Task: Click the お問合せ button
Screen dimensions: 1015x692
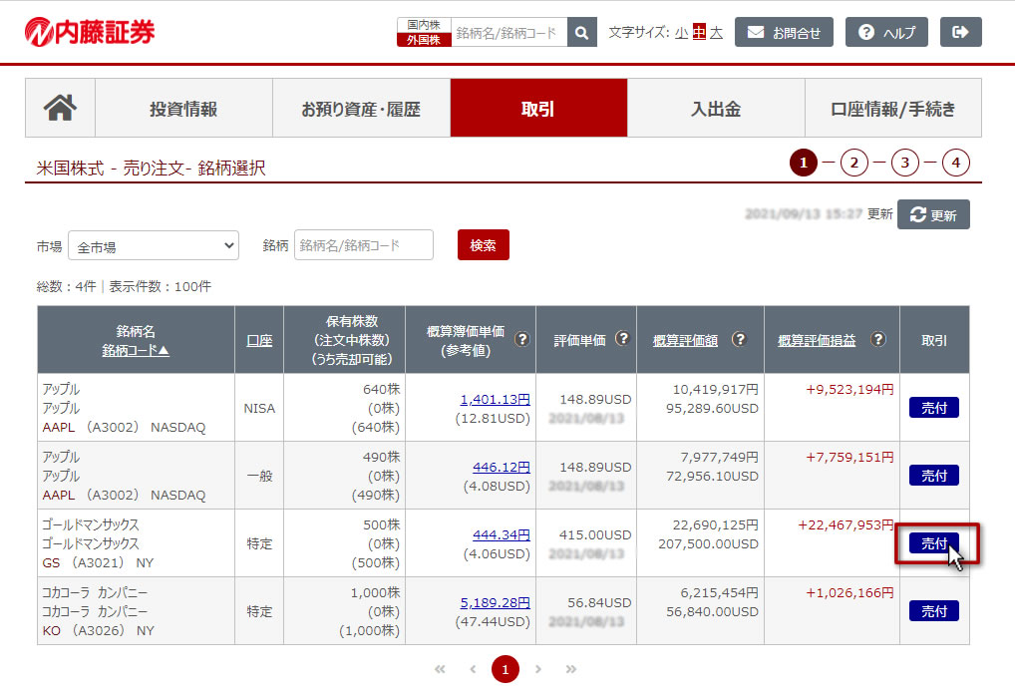Action: coord(784,32)
